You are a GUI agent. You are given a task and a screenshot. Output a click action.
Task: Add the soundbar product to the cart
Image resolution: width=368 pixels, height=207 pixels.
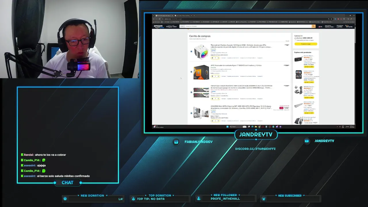[309, 113]
